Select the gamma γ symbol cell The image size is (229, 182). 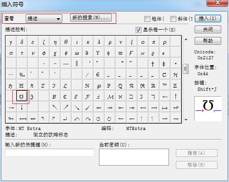tap(11, 42)
